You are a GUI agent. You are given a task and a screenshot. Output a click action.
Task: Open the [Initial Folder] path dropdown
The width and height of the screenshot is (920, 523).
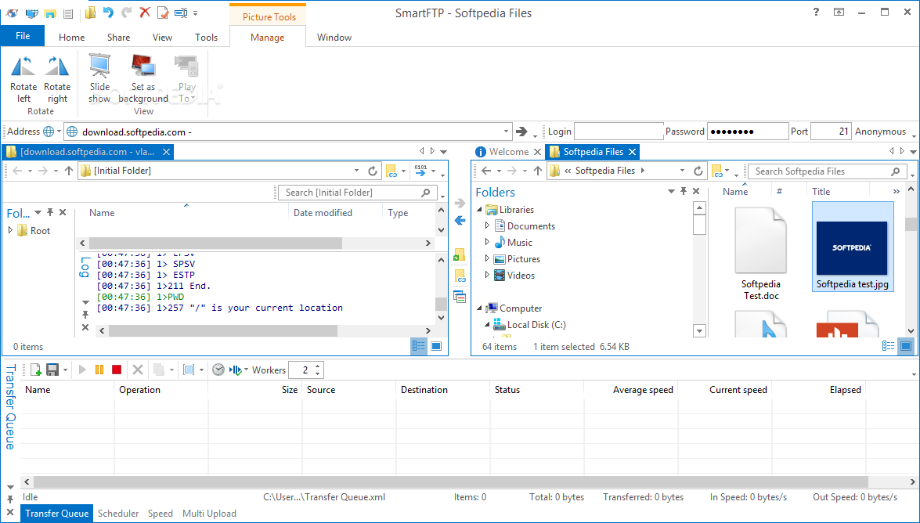356,171
